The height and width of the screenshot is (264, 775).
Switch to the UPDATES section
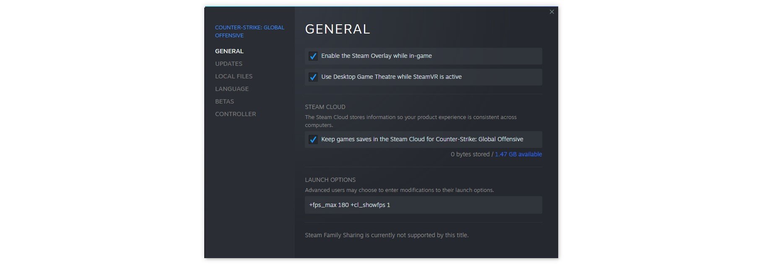pos(229,64)
